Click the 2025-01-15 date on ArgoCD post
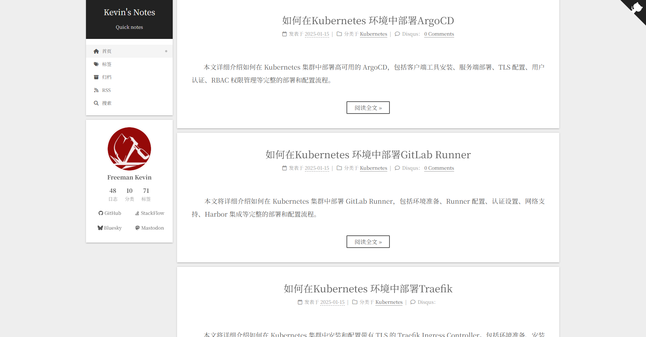 coord(317,34)
